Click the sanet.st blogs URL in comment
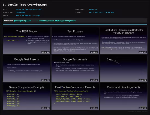 click(x=58, y=21)
